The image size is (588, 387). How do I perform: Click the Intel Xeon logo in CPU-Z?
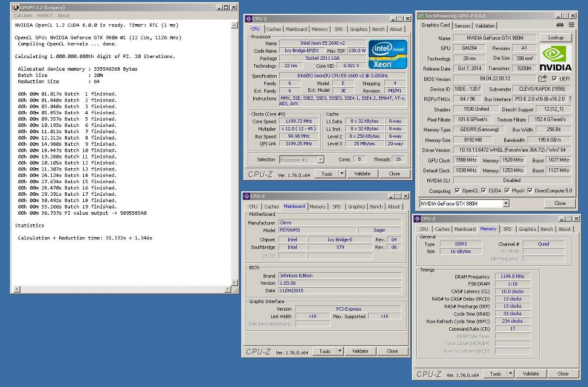(388, 55)
